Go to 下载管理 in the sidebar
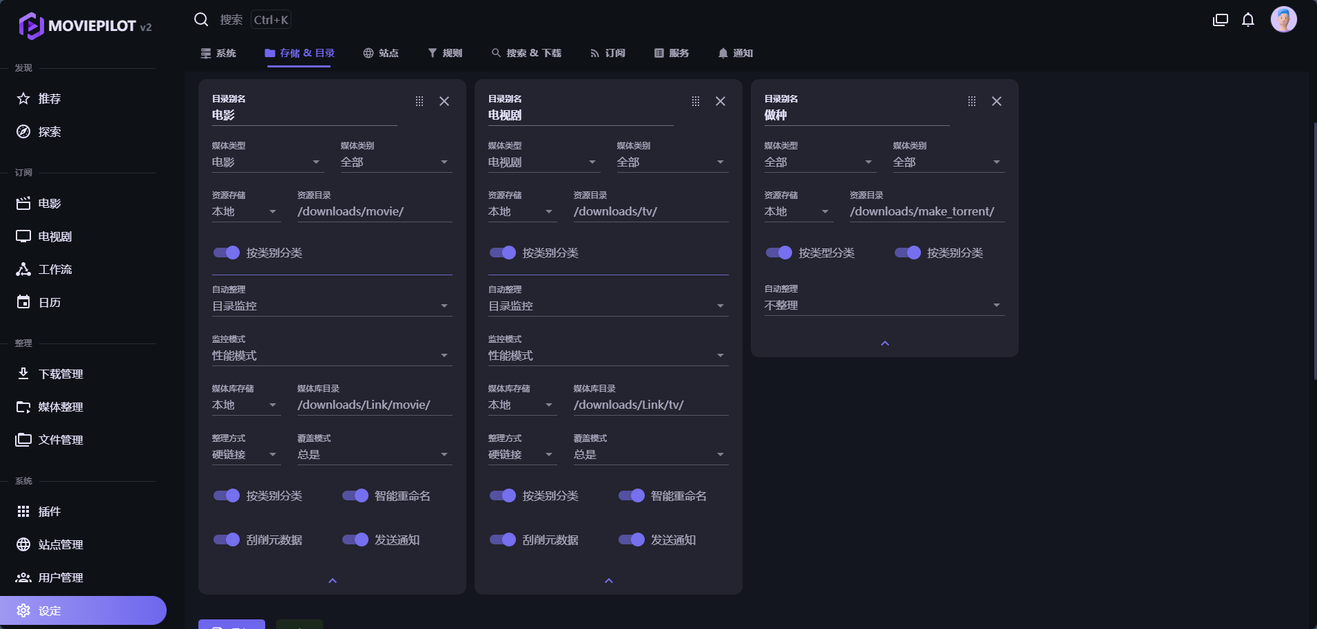This screenshot has height=629, width=1317. click(60, 374)
